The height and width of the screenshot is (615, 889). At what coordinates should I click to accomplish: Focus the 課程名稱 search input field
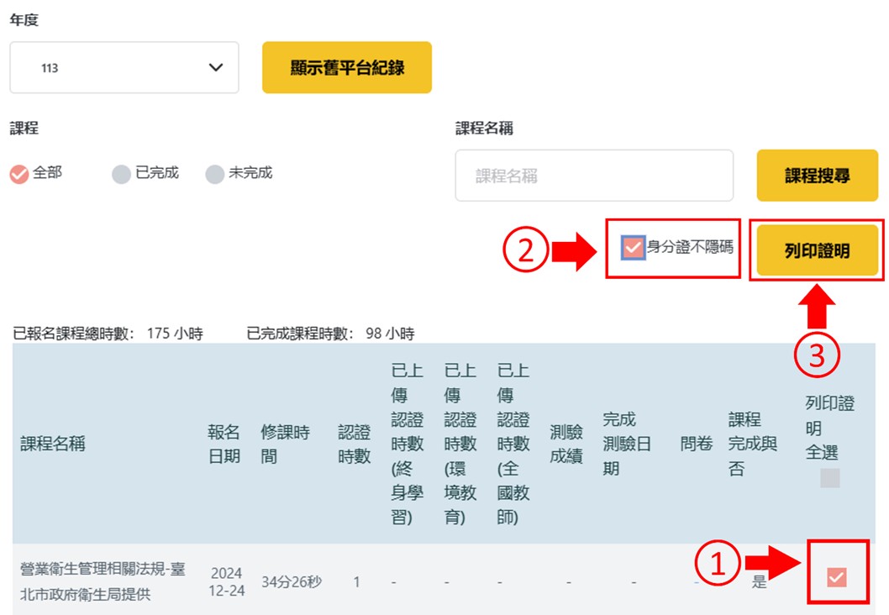(594, 176)
